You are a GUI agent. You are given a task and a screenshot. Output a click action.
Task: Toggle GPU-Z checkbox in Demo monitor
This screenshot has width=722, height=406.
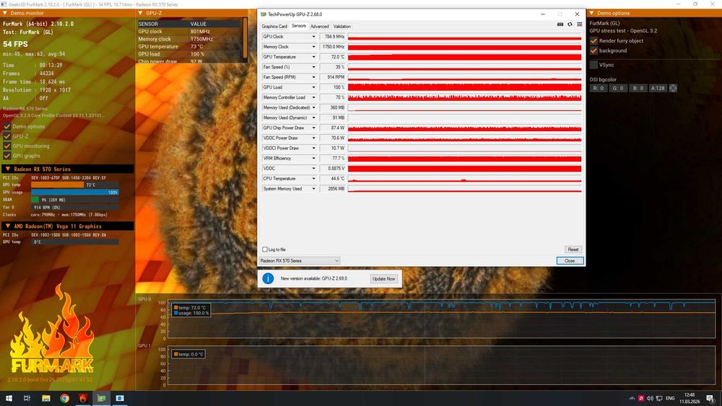point(7,136)
